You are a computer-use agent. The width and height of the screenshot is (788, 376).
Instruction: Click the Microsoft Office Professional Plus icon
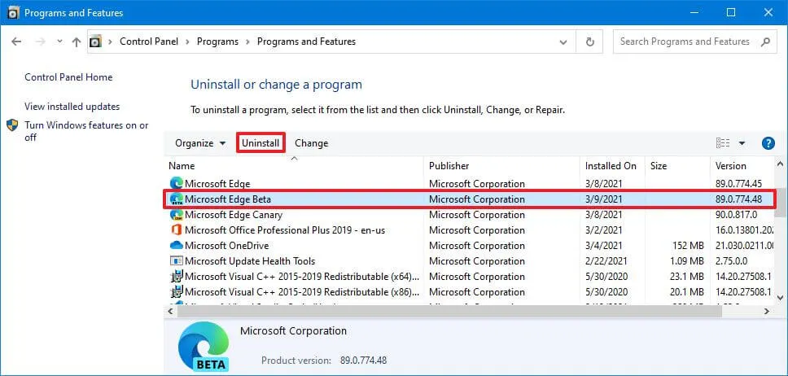[176, 230]
